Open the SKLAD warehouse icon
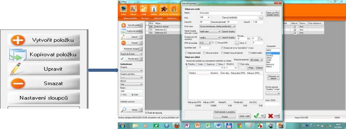Image resolution: width=346 pixels, height=129 pixels. click(133, 9)
